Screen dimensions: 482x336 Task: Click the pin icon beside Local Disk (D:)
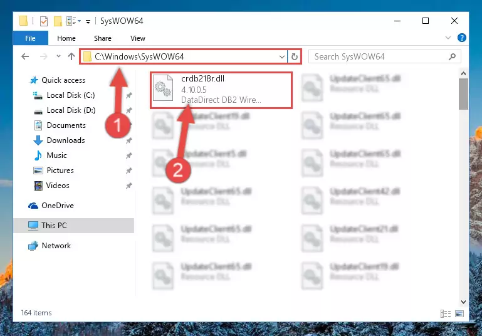129,110
